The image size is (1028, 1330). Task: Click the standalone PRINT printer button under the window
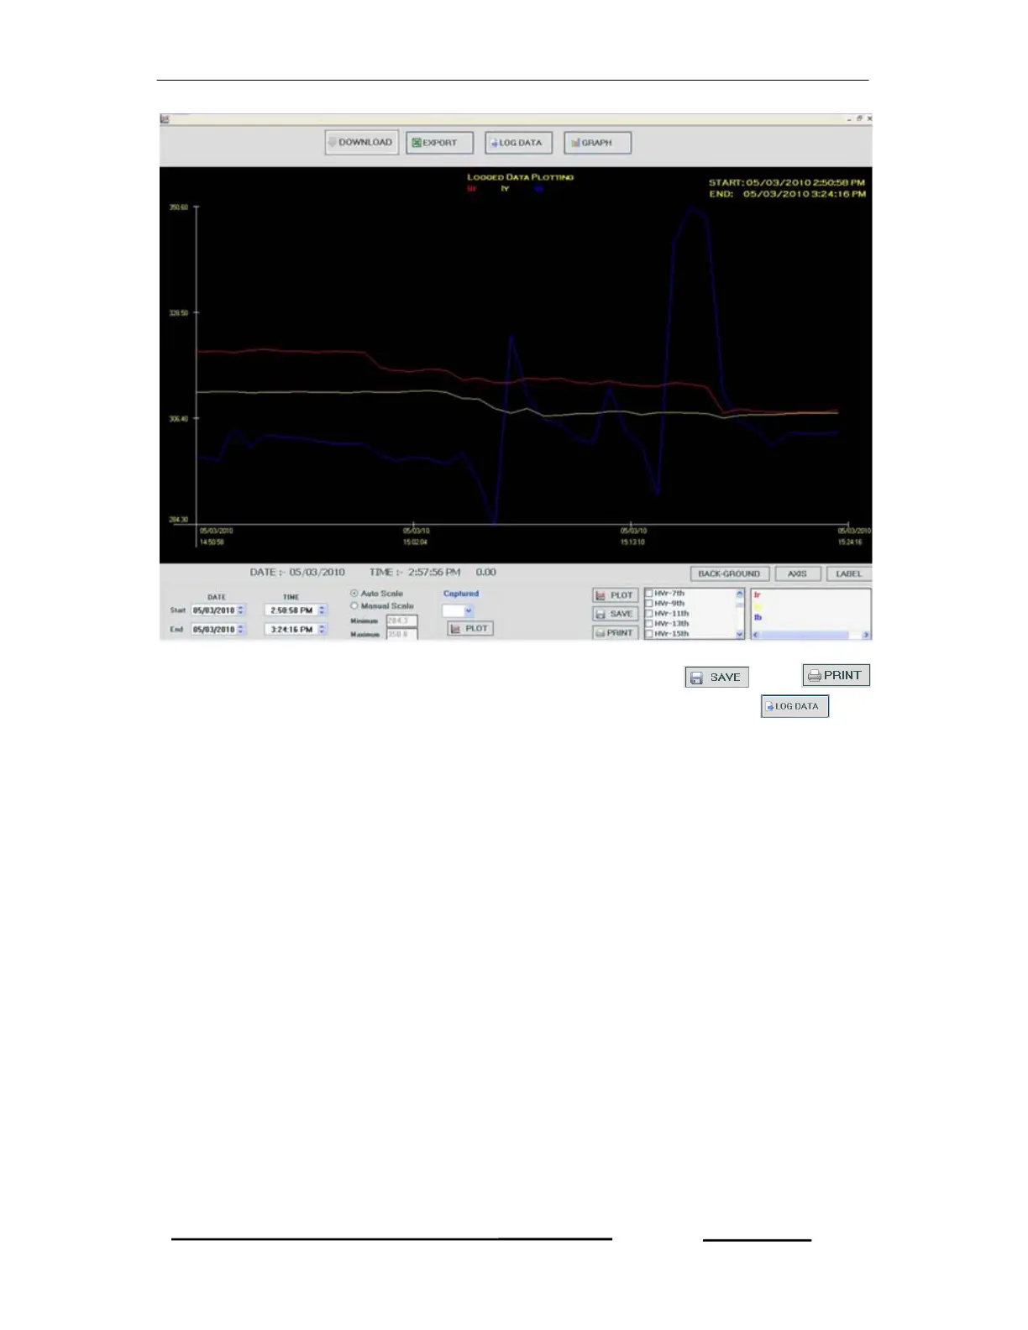[837, 675]
